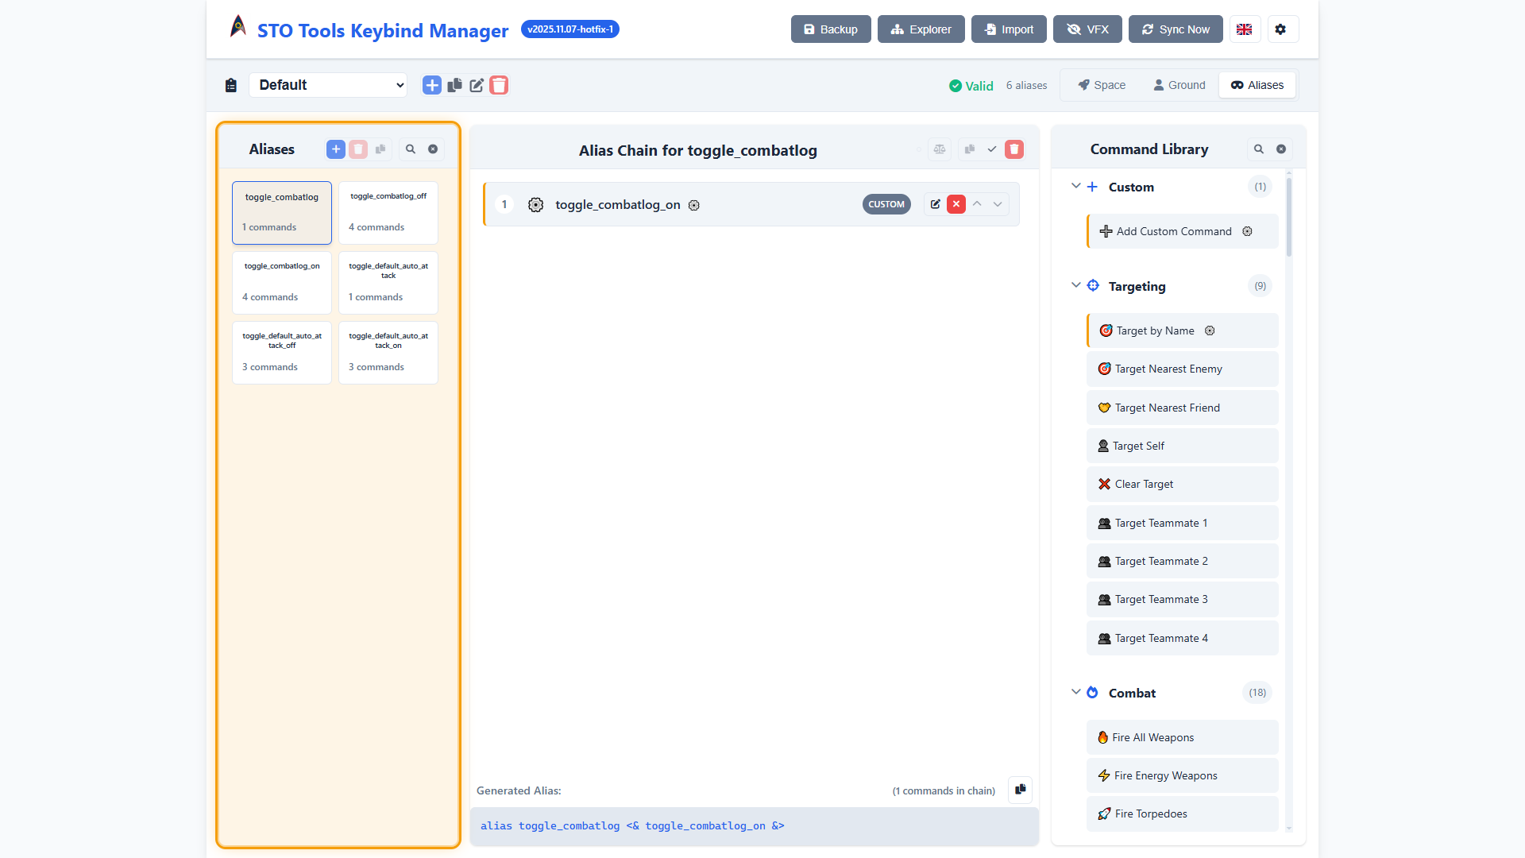This screenshot has width=1525, height=858.
Task: Clone the Default profile using copy icon
Action: click(454, 85)
